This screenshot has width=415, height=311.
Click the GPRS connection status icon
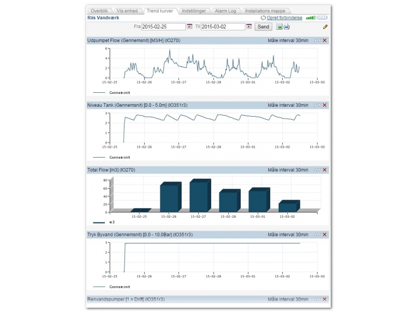322,18
